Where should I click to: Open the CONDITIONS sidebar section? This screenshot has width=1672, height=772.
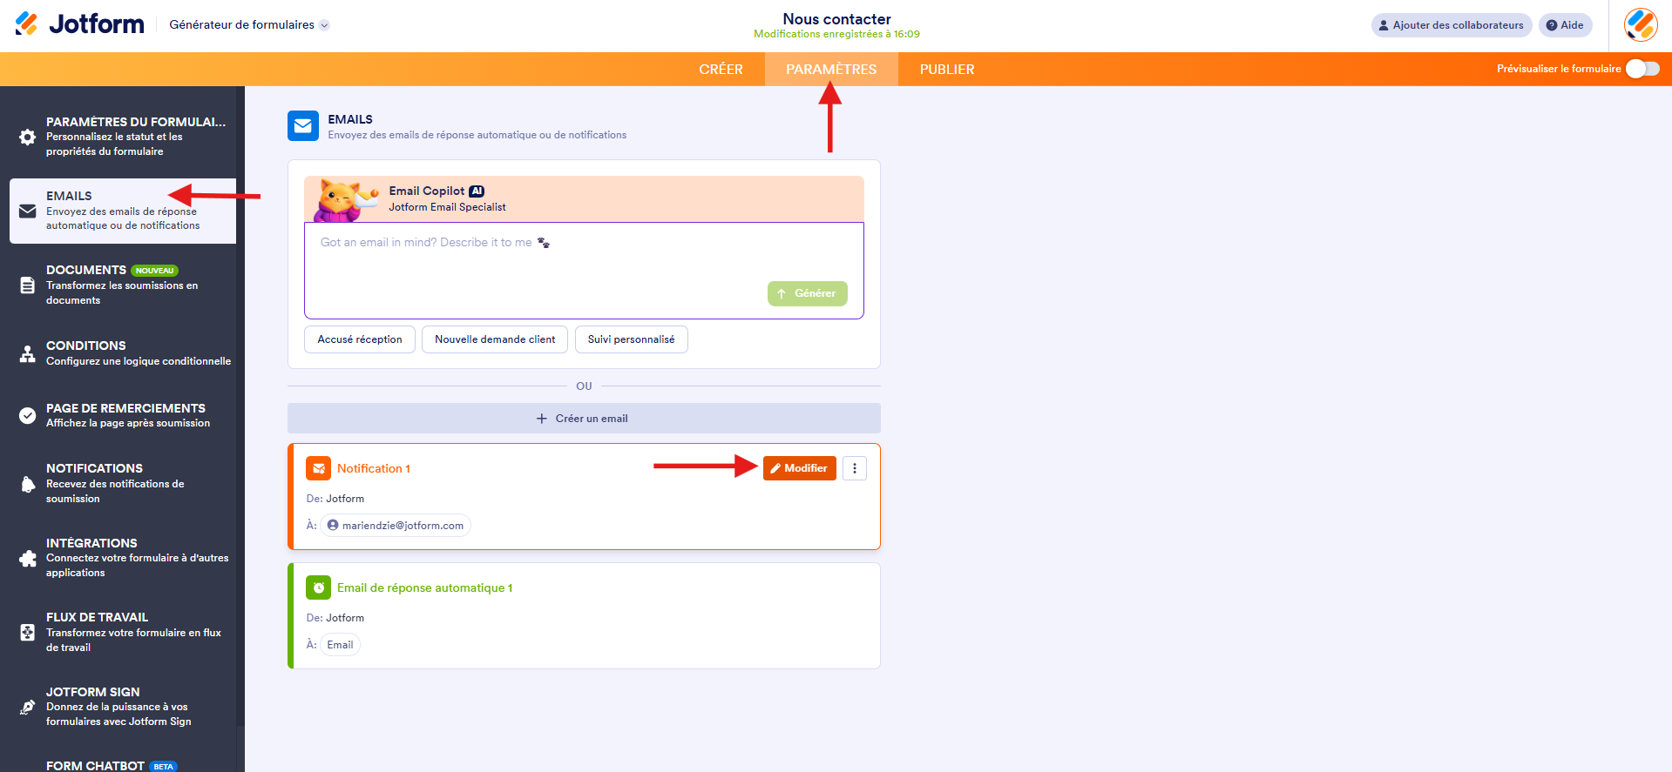click(x=122, y=353)
